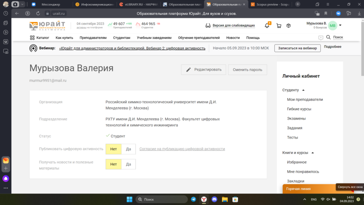
Task: Click the Windows taskbar search box
Action: click(162, 199)
